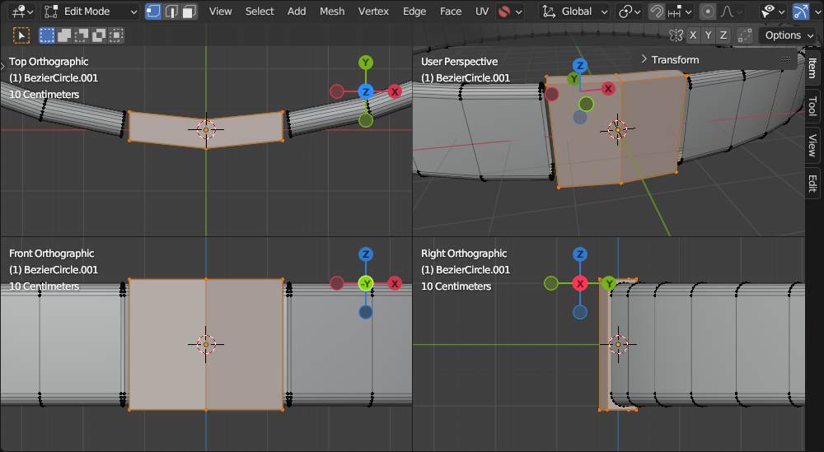Open the Vertex menu

coord(373,11)
